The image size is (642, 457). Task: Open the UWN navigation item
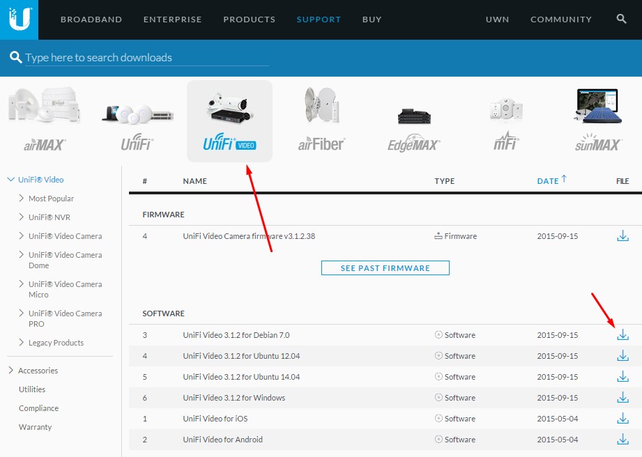coord(498,20)
